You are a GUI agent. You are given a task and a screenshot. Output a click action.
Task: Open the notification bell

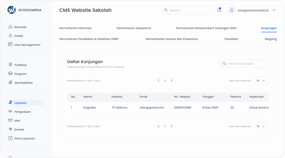pyautogui.click(x=219, y=10)
